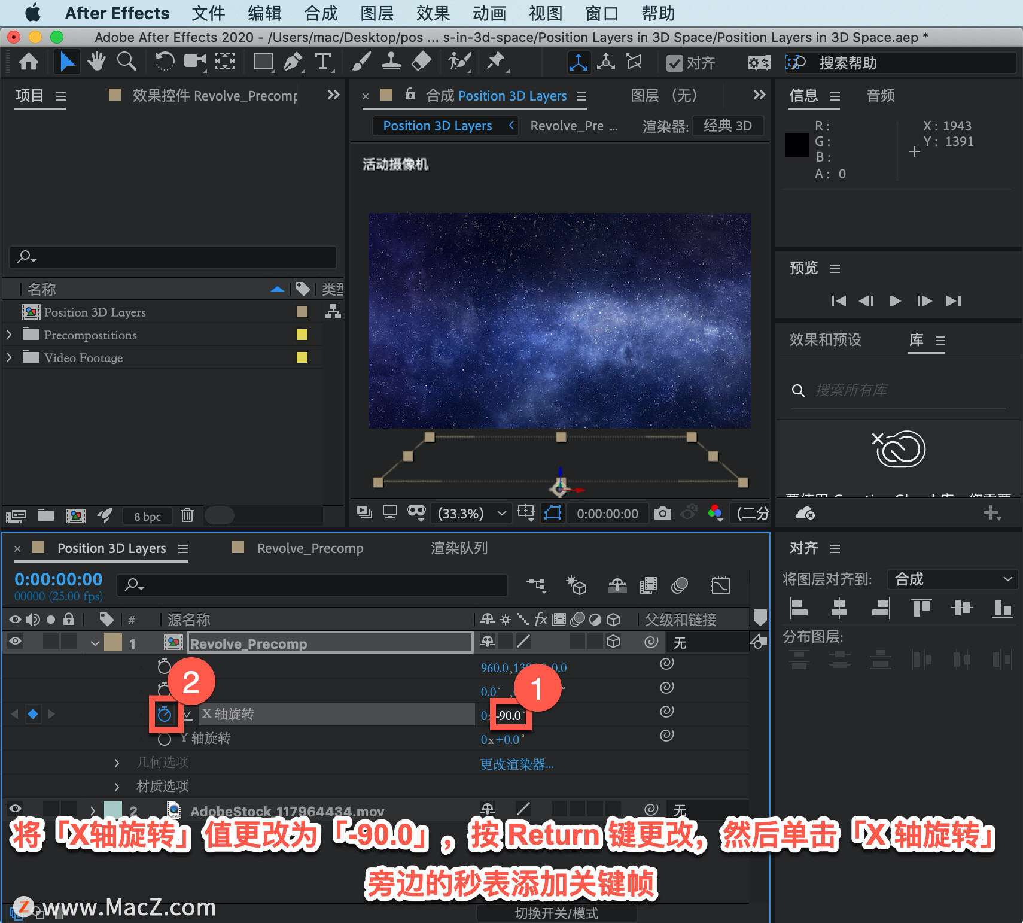This screenshot has width=1023, height=923.
Task: Click the Creative Cloud sync status icon
Action: coord(805,513)
